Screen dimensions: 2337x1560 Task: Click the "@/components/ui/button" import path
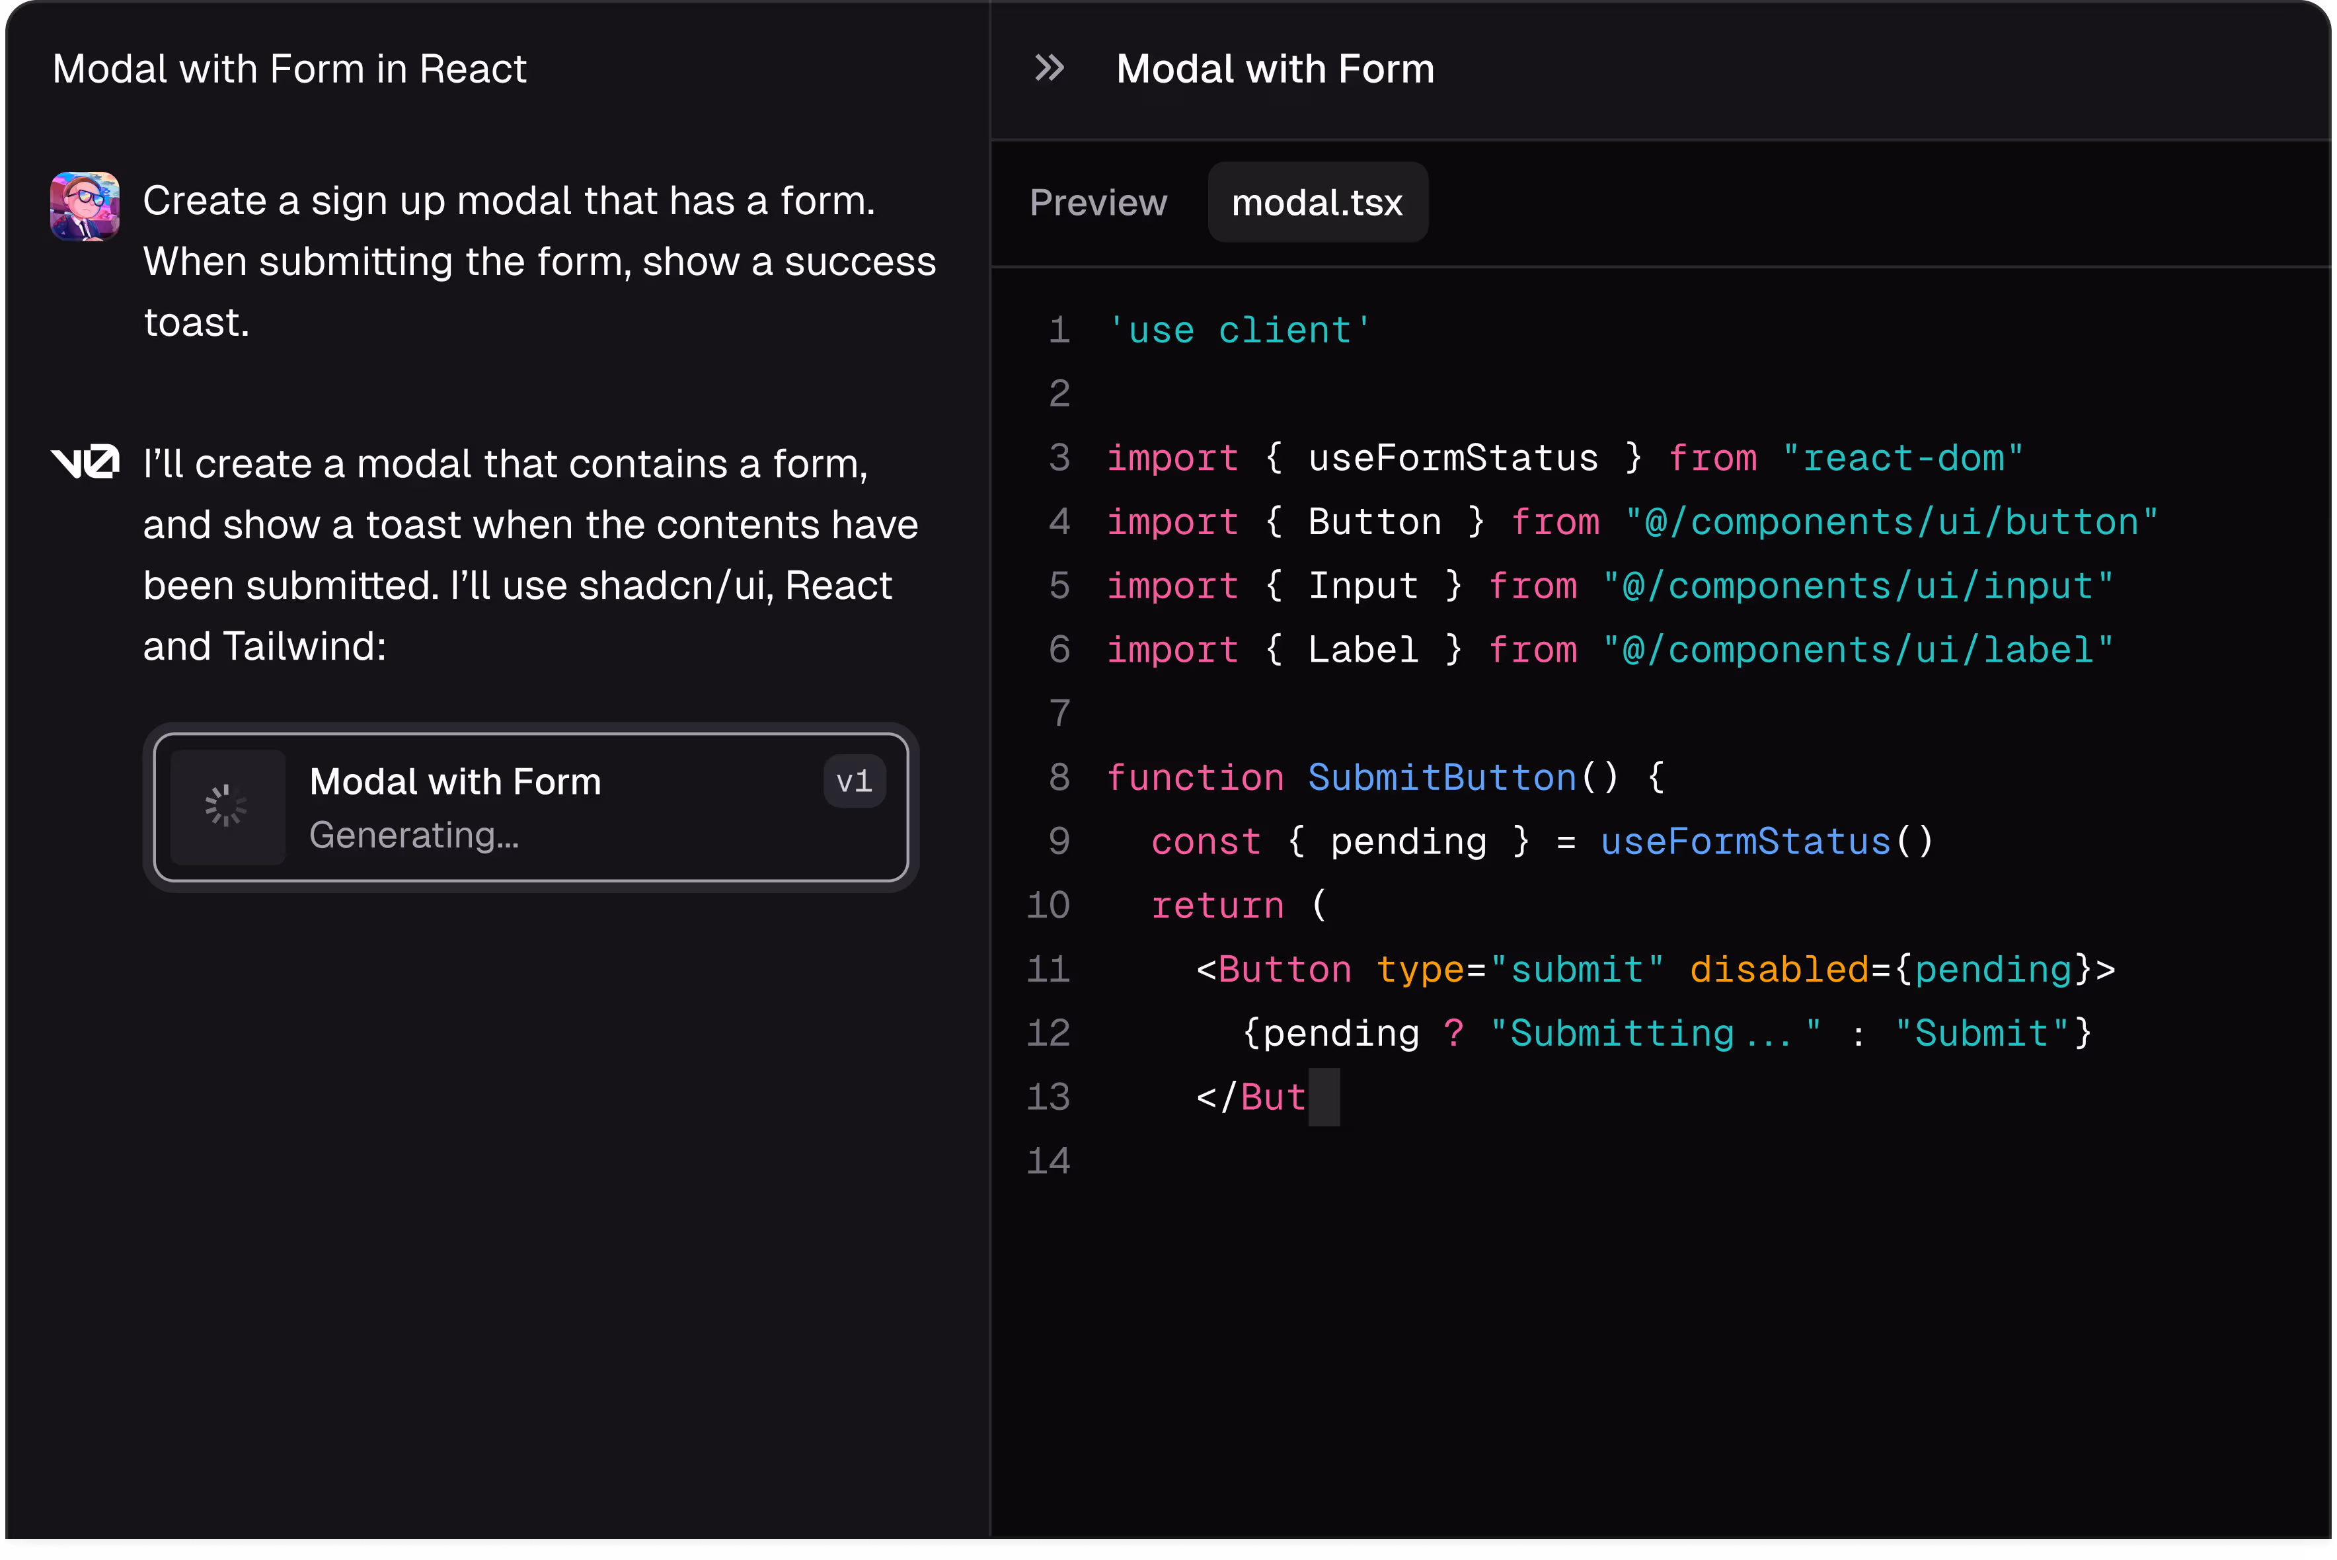pyautogui.click(x=1892, y=522)
